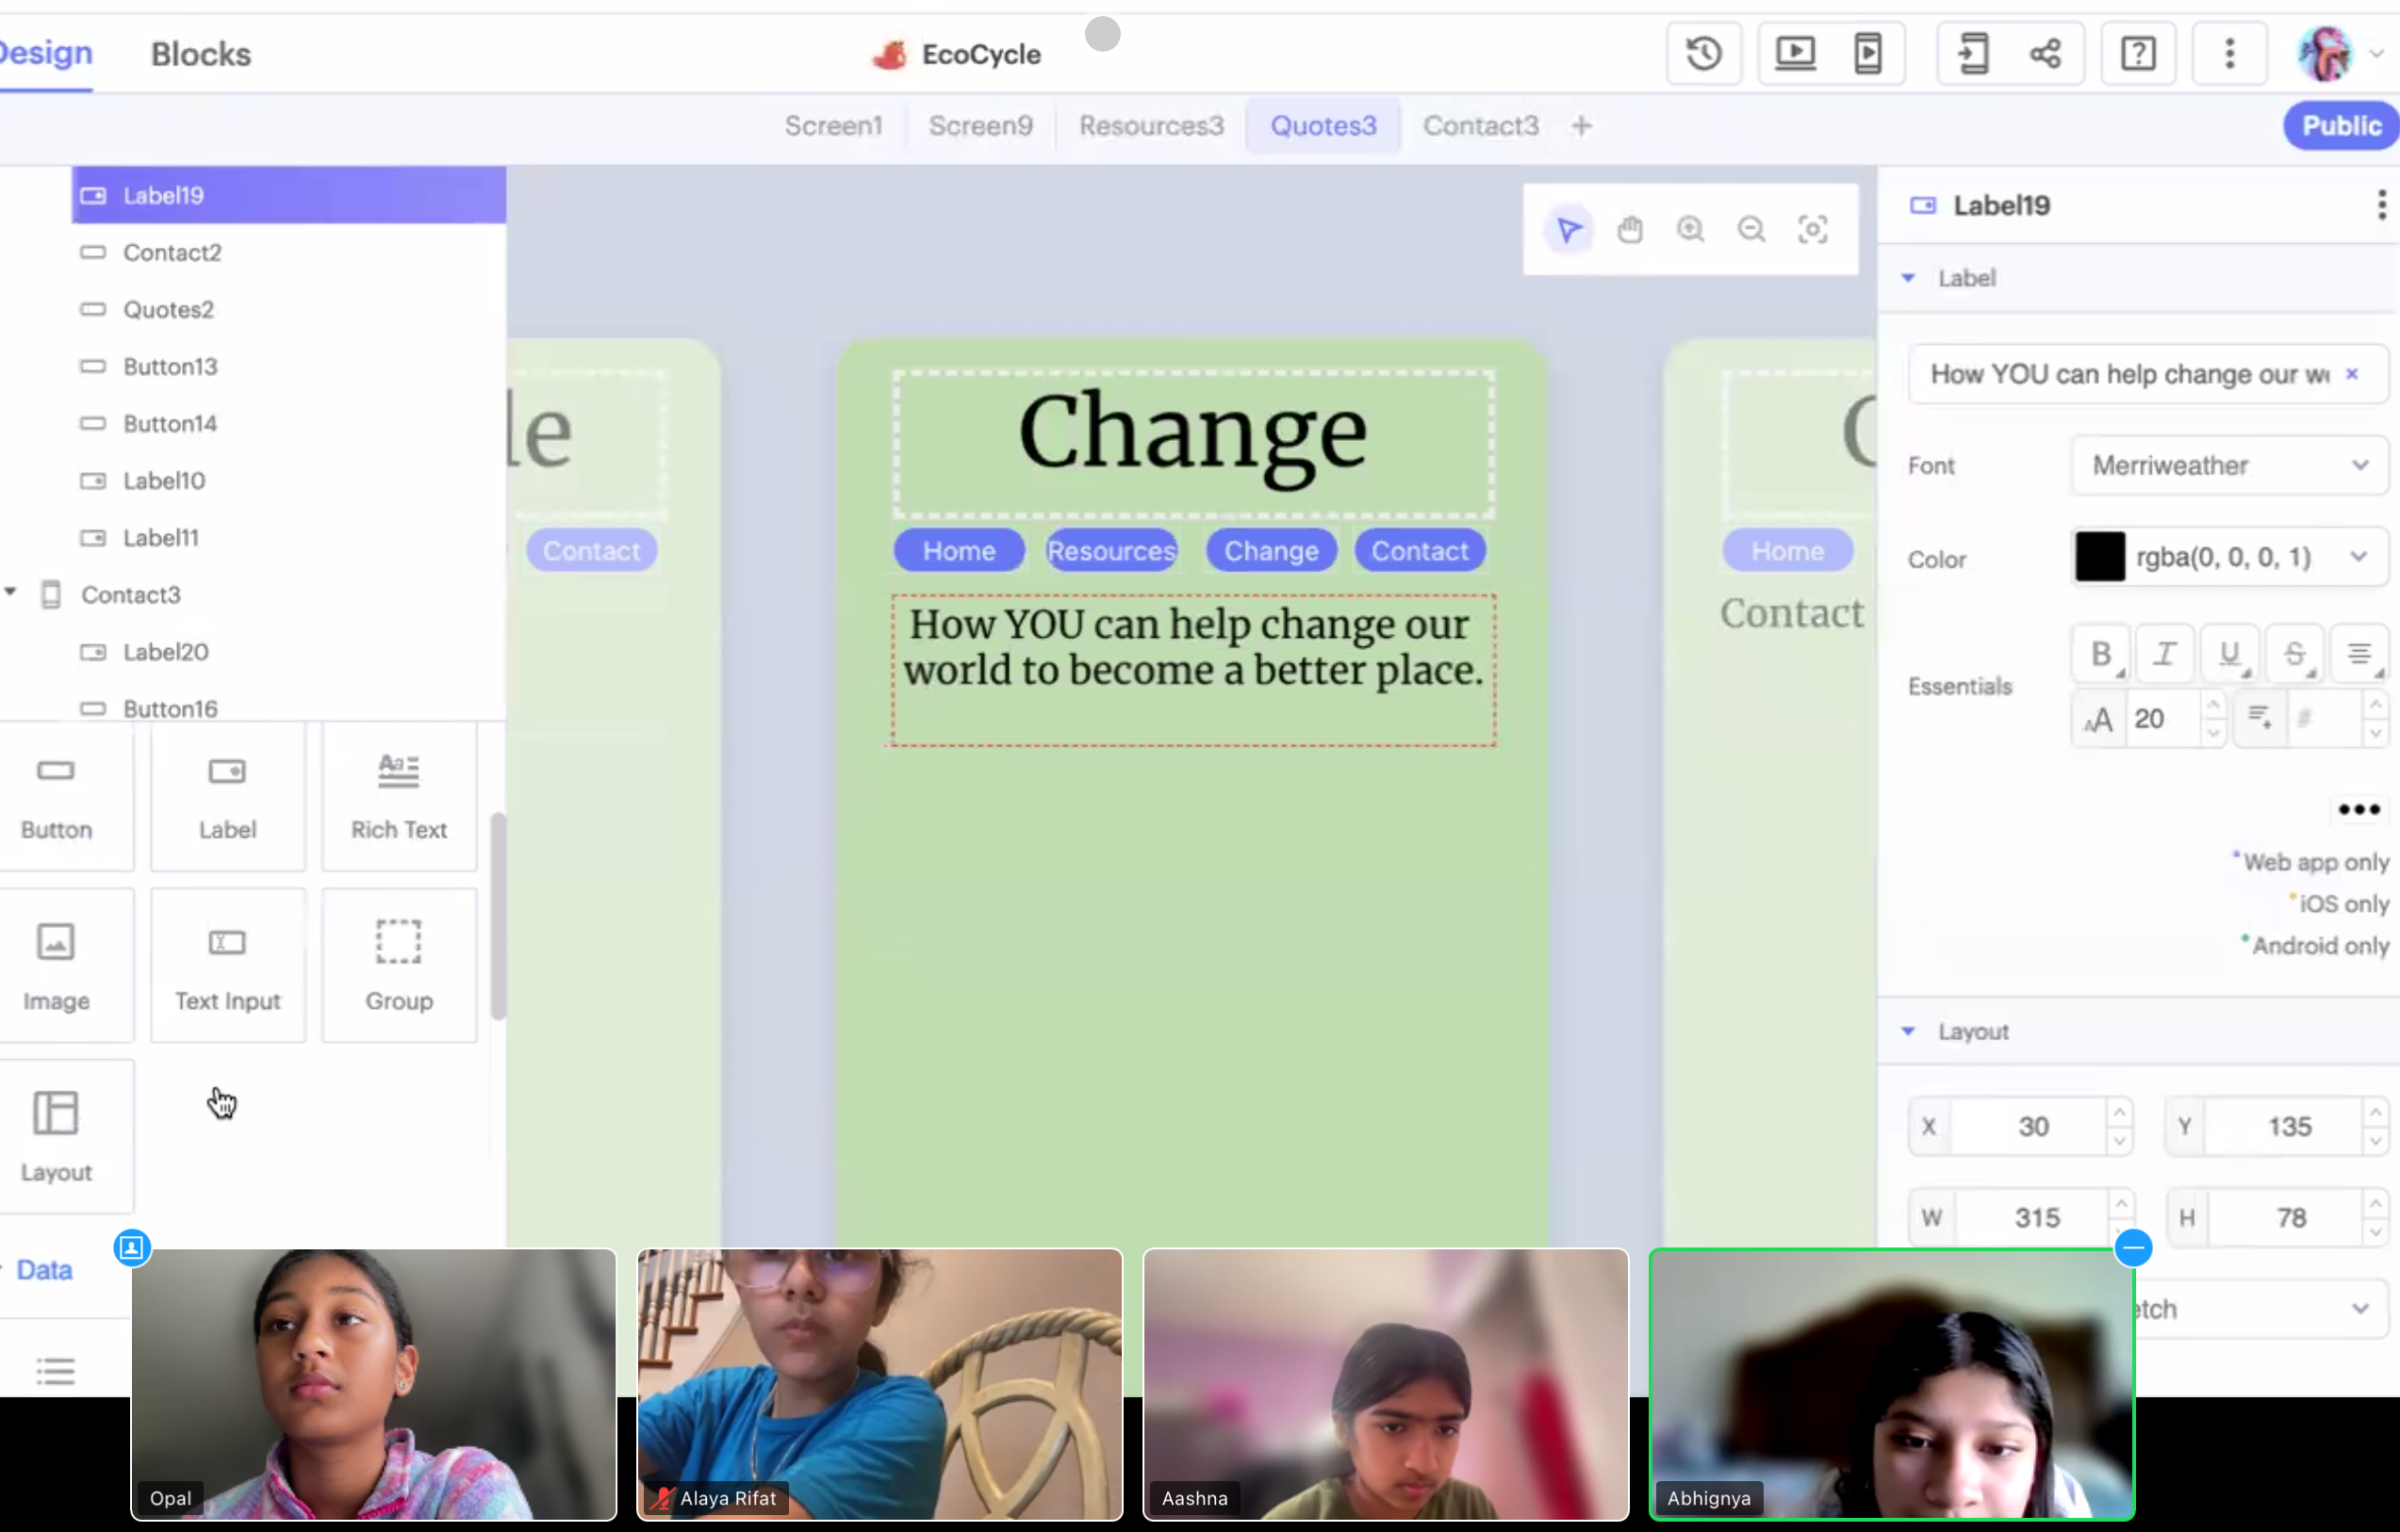Click the Public button
2400x1532 pixels.
click(2341, 126)
